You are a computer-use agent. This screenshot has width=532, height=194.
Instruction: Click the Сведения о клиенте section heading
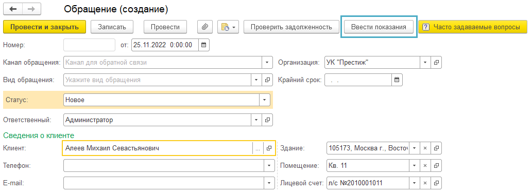coord(38,135)
